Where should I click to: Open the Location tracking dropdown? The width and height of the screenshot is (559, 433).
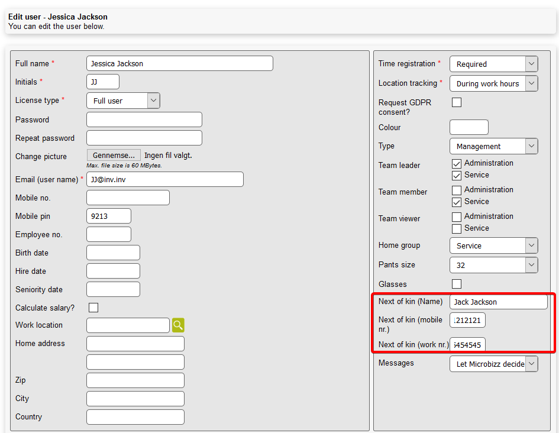click(x=493, y=83)
